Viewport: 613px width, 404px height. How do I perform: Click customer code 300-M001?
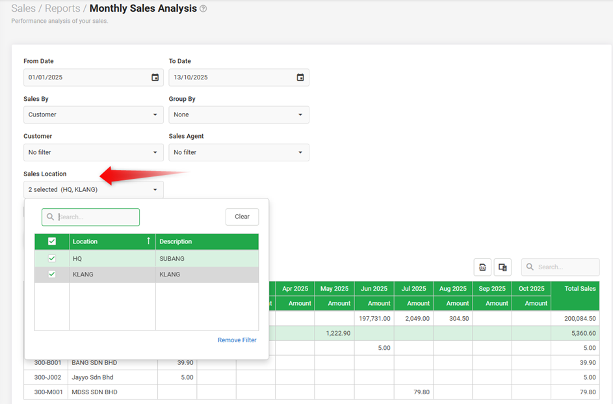point(48,392)
